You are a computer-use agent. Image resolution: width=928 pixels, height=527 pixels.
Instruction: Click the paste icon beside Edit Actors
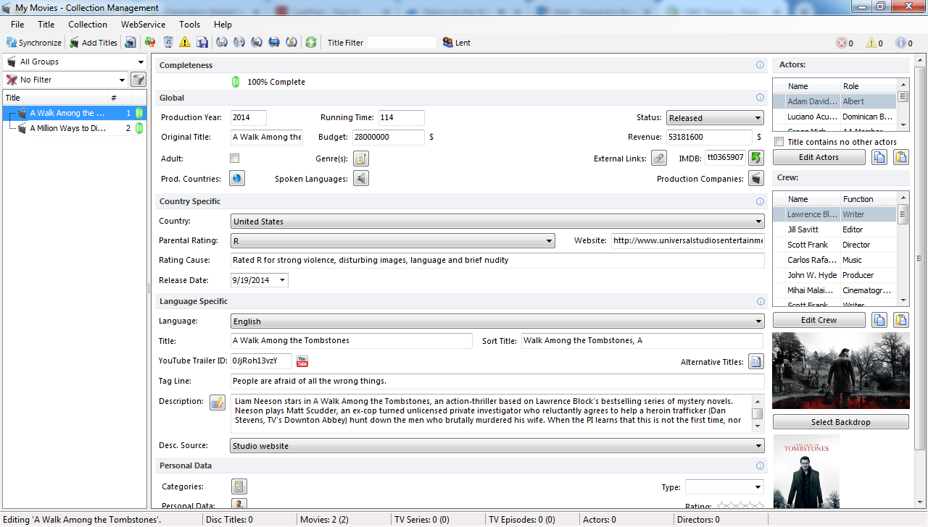coord(901,157)
